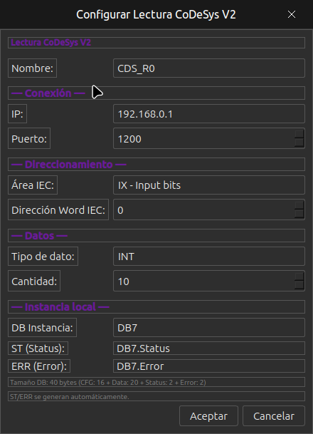Increment Dirección Word IEC with up arrow
Image resolution: width=313 pixels, height=434 pixels.
click(299, 205)
